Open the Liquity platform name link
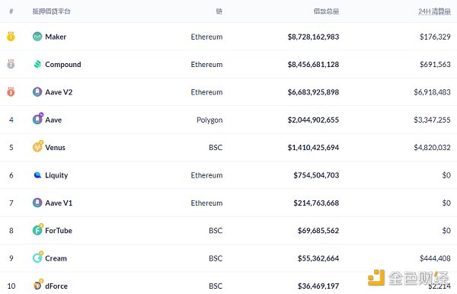This screenshot has height=294, width=457. (56, 175)
